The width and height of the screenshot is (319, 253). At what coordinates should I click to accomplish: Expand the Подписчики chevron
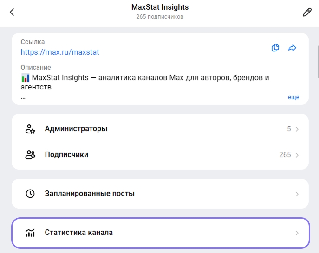pyautogui.click(x=297, y=155)
